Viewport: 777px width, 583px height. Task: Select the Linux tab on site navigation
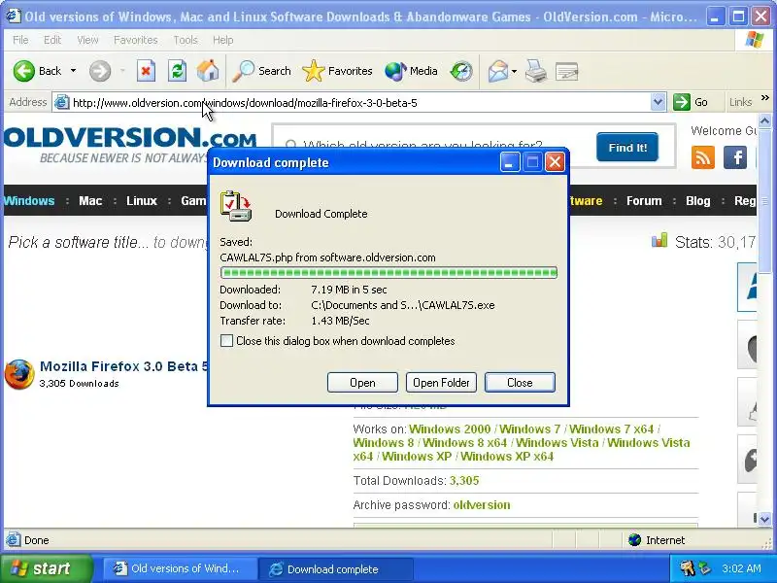point(141,201)
